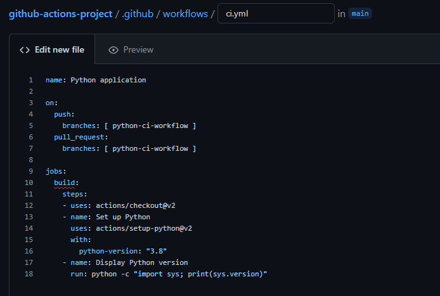Click line number 18 in gutter
Screen dimensions: 440x296
point(29,274)
